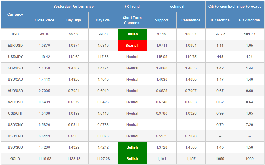Click the Resistance column header
This screenshot has width=265, height=165.
point(191,20)
